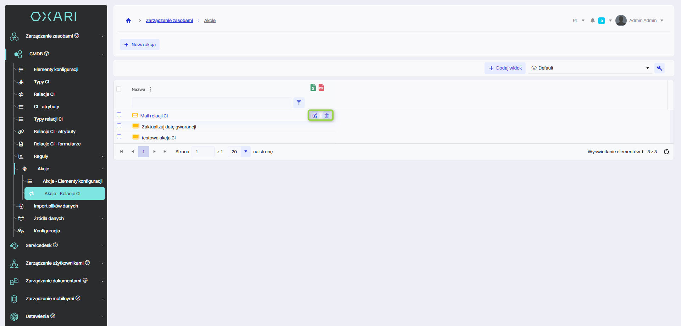Click the Dodaj widok button
The width and height of the screenshot is (681, 326).
(x=505, y=68)
